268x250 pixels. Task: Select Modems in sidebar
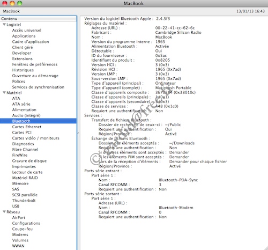click(x=20, y=234)
